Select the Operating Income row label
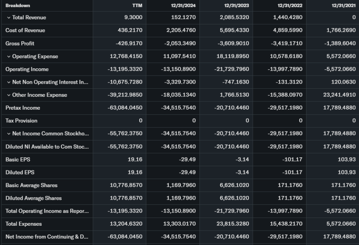The height and width of the screenshot is (245, 359). tap(27, 69)
